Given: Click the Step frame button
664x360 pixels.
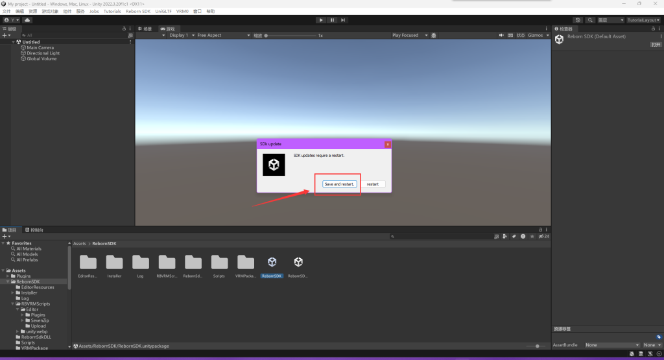Looking at the screenshot, I should coord(343,20).
